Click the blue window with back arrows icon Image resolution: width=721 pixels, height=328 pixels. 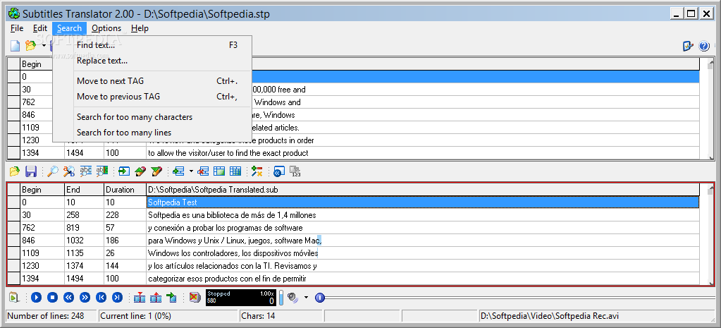[278, 171]
